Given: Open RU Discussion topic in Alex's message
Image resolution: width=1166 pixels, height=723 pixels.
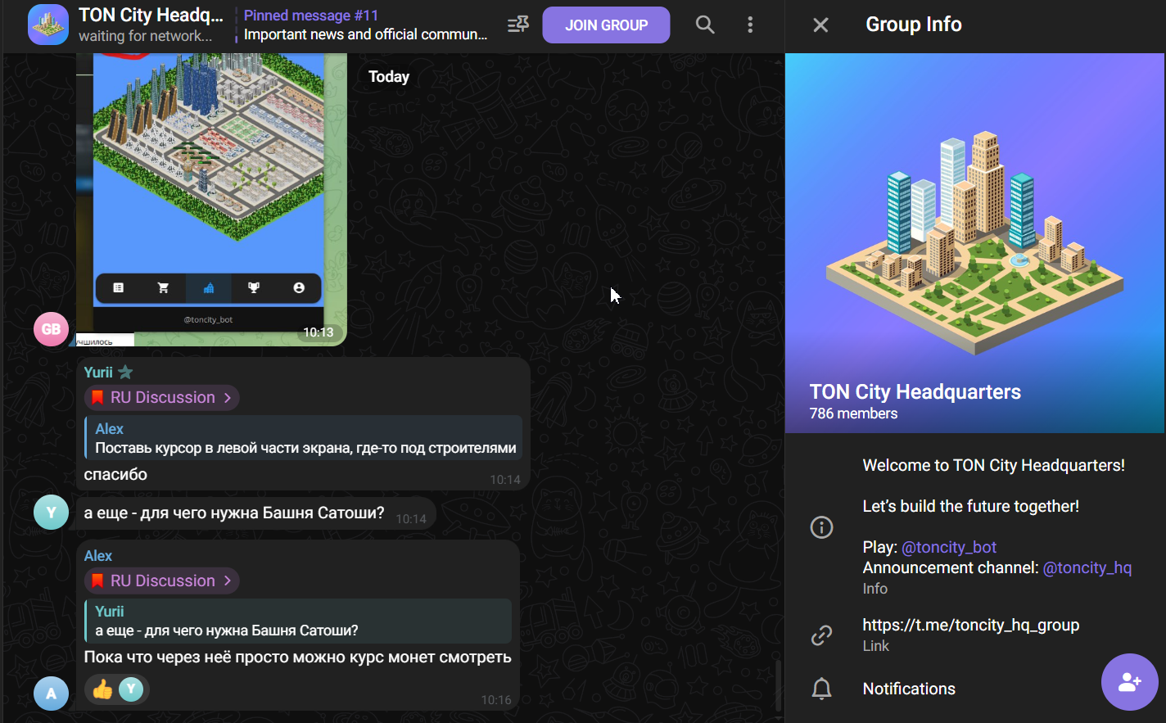Looking at the screenshot, I should [x=162, y=581].
